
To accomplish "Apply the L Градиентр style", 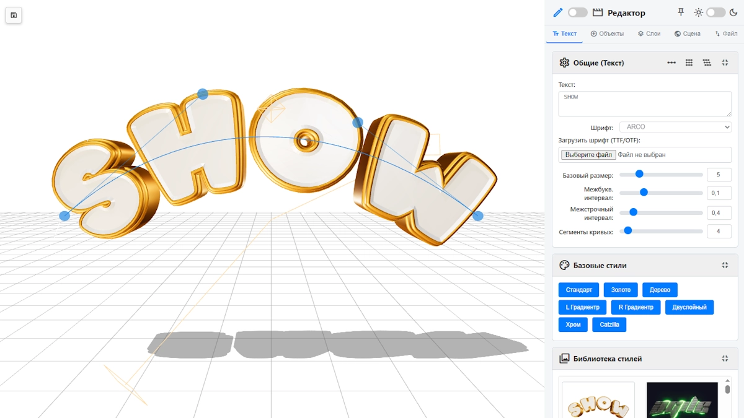I will [x=583, y=307].
